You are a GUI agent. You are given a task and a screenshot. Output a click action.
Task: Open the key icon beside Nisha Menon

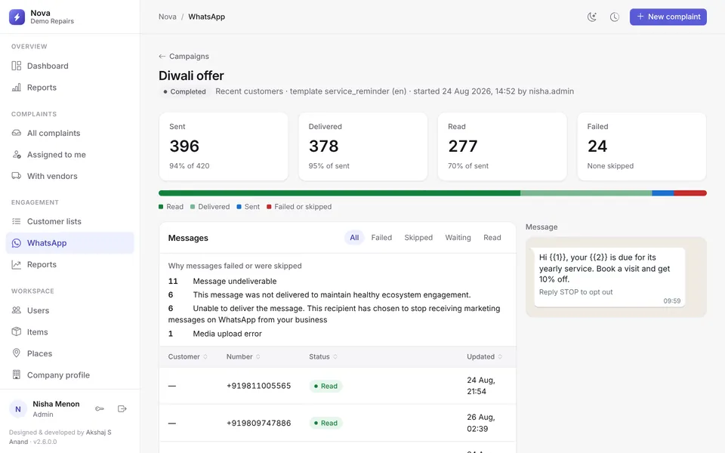100,408
